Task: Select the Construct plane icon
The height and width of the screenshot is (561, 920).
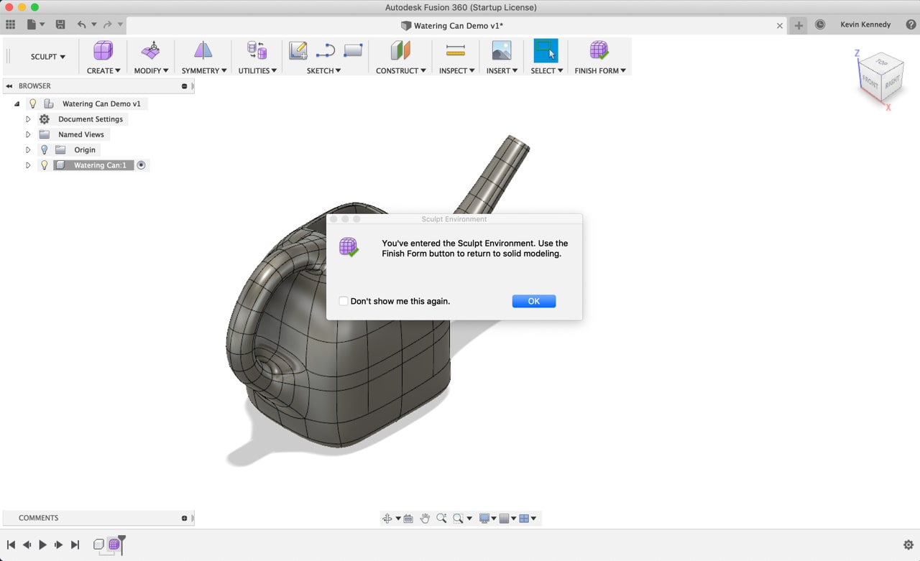Action: pyautogui.click(x=400, y=50)
